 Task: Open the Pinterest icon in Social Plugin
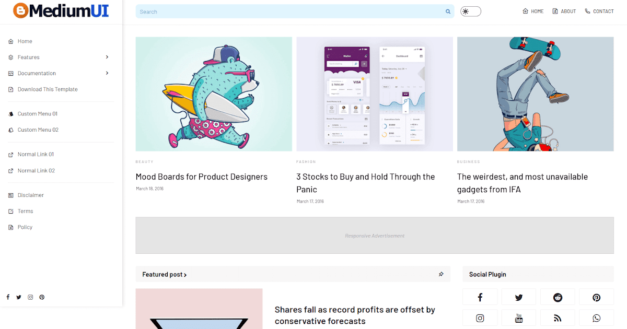click(x=596, y=297)
